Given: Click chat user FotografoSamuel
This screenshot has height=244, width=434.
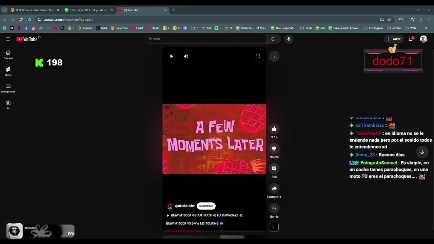Looking at the screenshot, I should tap(378, 163).
